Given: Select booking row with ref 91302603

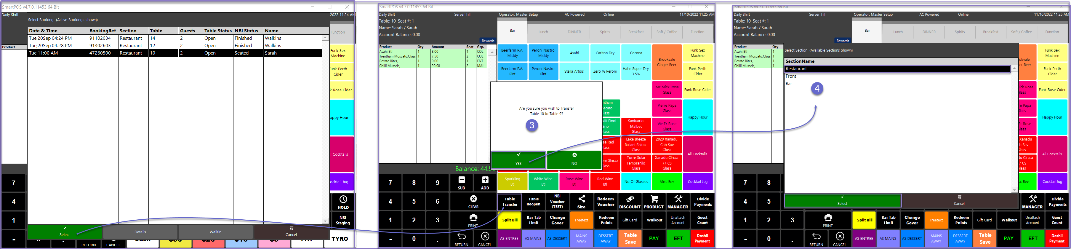Looking at the screenshot, I should (175, 46).
